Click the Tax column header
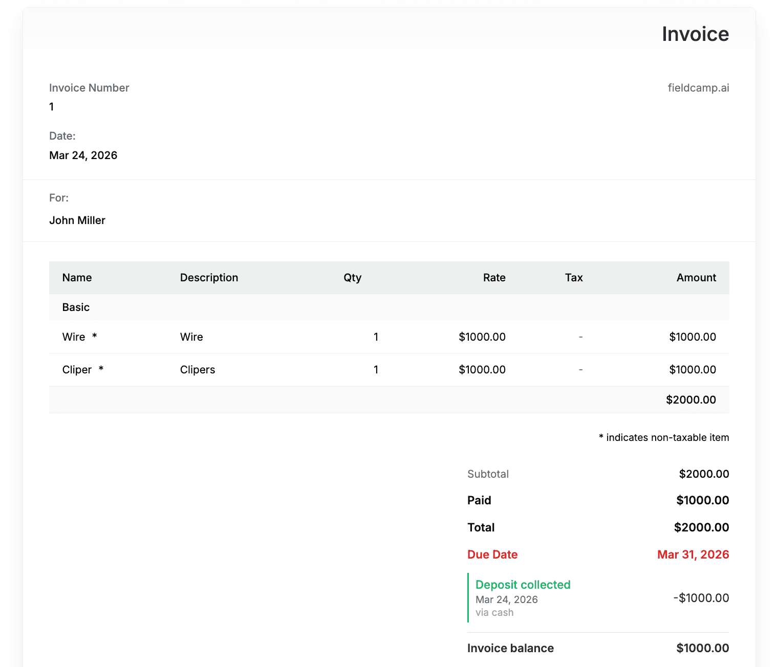Viewport: 777px width, 667px height. point(573,277)
